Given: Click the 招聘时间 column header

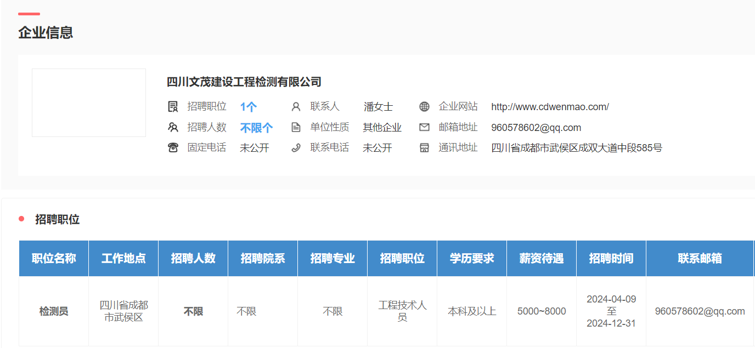Looking at the screenshot, I should point(611,258).
